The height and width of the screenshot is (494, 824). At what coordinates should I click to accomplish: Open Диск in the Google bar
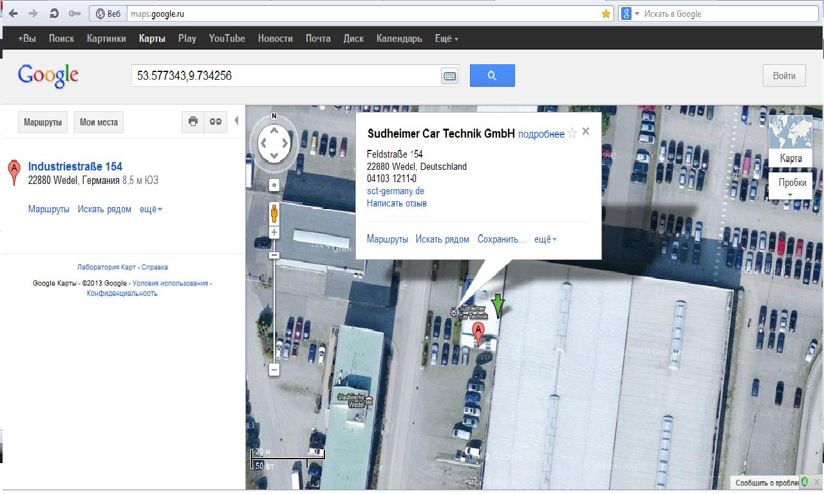coord(353,39)
